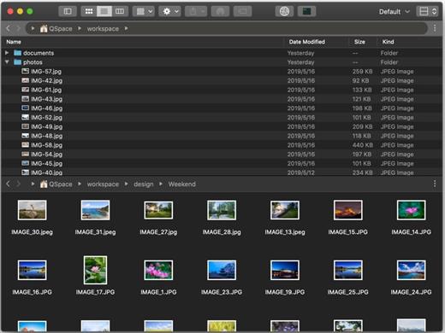This screenshot has width=445, height=333.
Task: Open the gear action menu
Action: (x=169, y=11)
